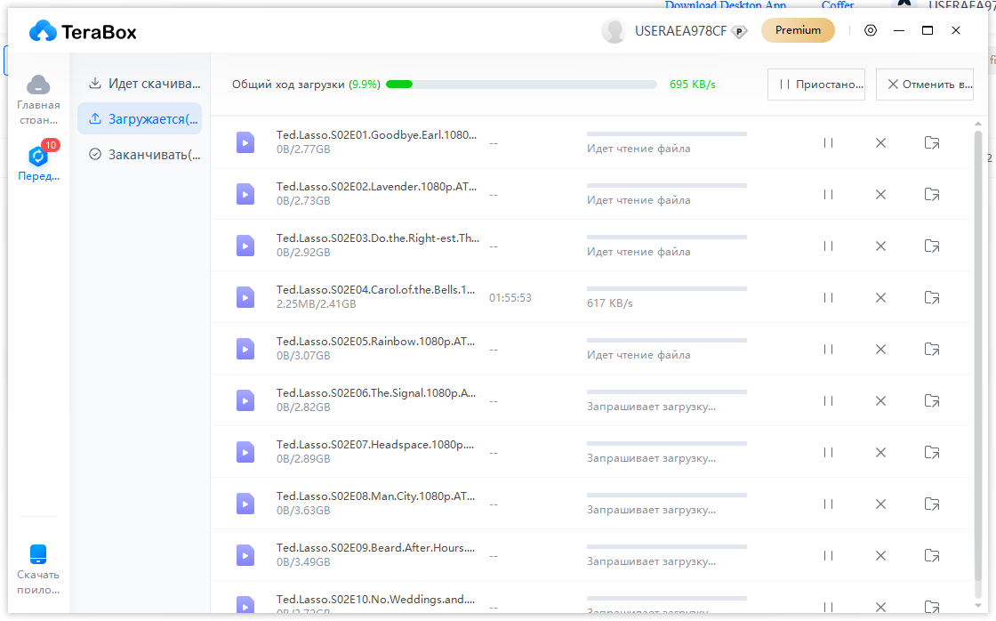
Task: Cancel upload of Ted.Lasso.S02E02.Lavender
Action: (880, 194)
